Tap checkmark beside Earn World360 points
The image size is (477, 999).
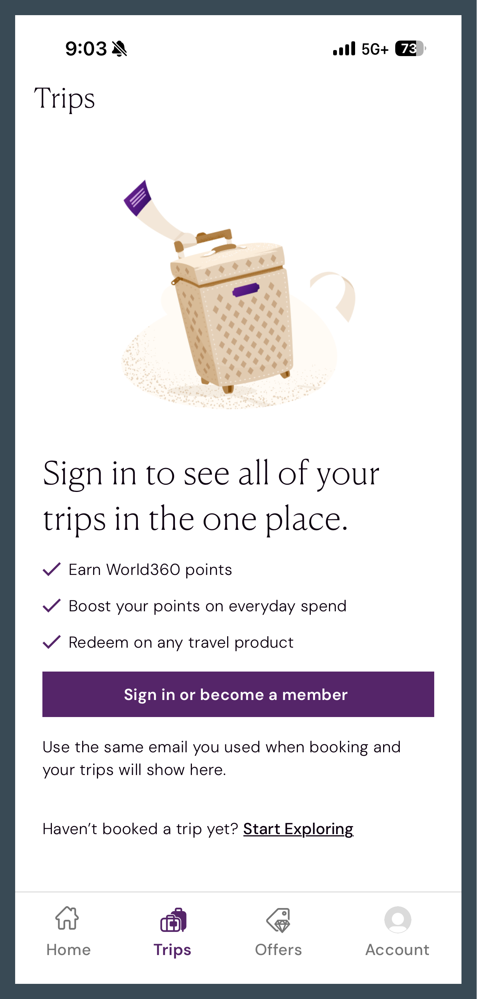51,569
